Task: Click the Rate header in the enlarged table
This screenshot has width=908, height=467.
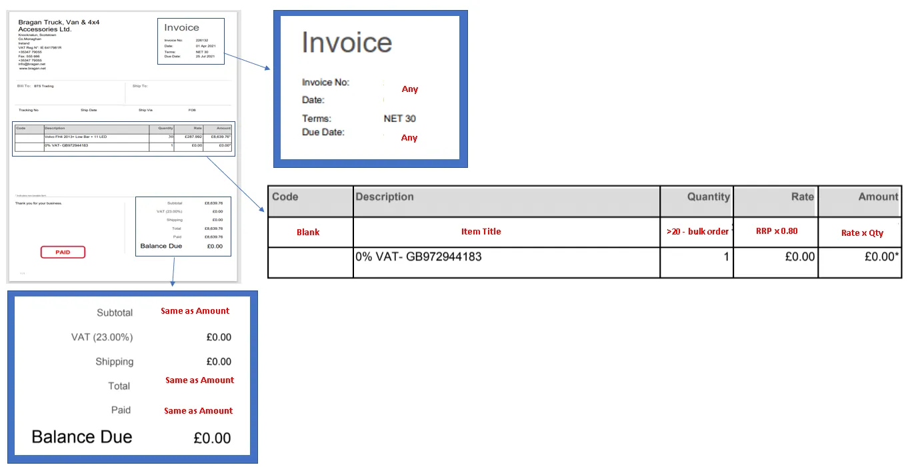Action: (802, 197)
